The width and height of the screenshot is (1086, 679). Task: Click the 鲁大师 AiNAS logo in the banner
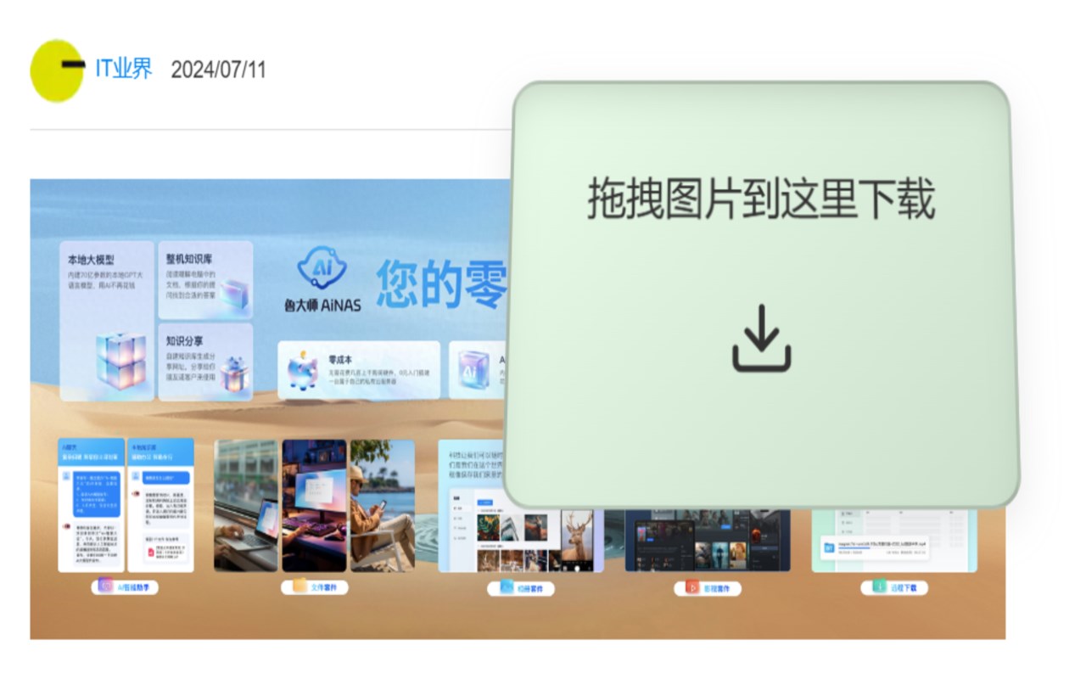pos(322,280)
